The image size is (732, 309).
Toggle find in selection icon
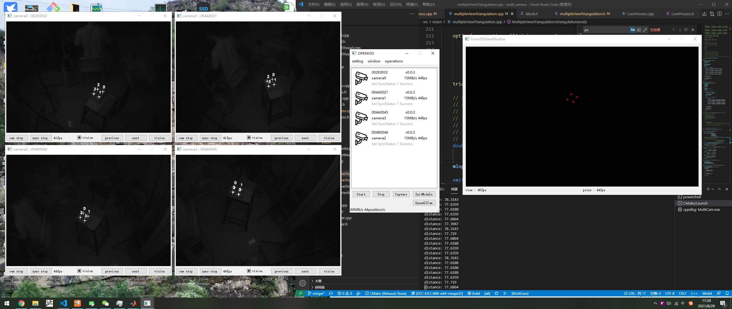coord(686,30)
